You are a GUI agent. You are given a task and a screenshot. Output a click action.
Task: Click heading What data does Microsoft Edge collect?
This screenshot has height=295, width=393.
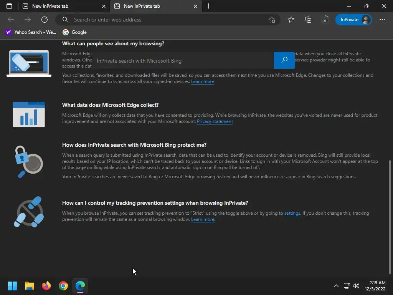point(110,105)
